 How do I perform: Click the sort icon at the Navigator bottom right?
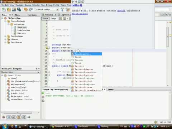tap(29, 117)
